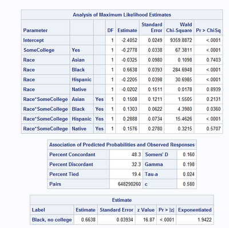Select the Gamma label
The image size is (229, 228).
coord(154,164)
